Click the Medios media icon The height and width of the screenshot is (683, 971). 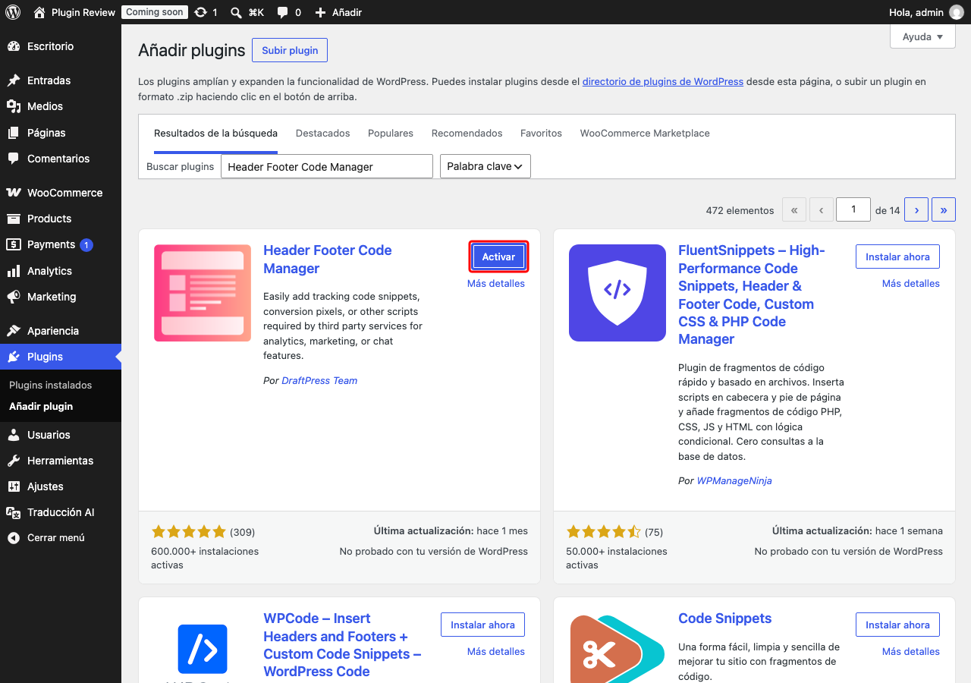14,106
